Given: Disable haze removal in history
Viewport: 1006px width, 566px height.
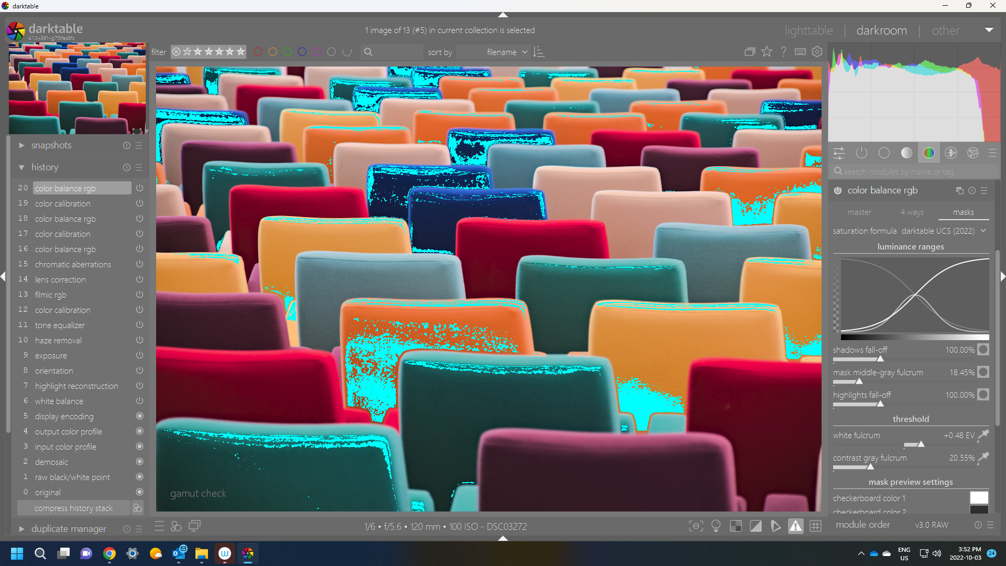Looking at the screenshot, I should tap(139, 340).
